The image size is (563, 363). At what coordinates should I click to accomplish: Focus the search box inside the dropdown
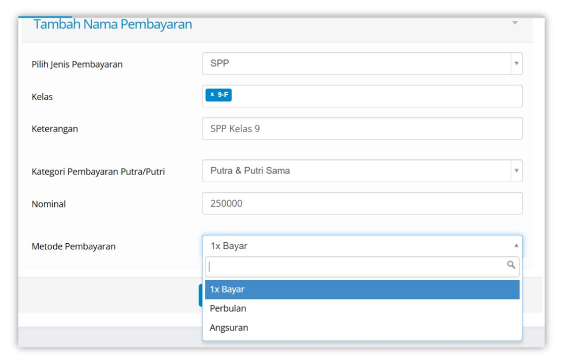354,267
